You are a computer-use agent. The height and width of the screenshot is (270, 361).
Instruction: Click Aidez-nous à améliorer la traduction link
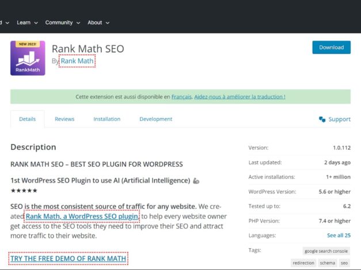click(240, 97)
